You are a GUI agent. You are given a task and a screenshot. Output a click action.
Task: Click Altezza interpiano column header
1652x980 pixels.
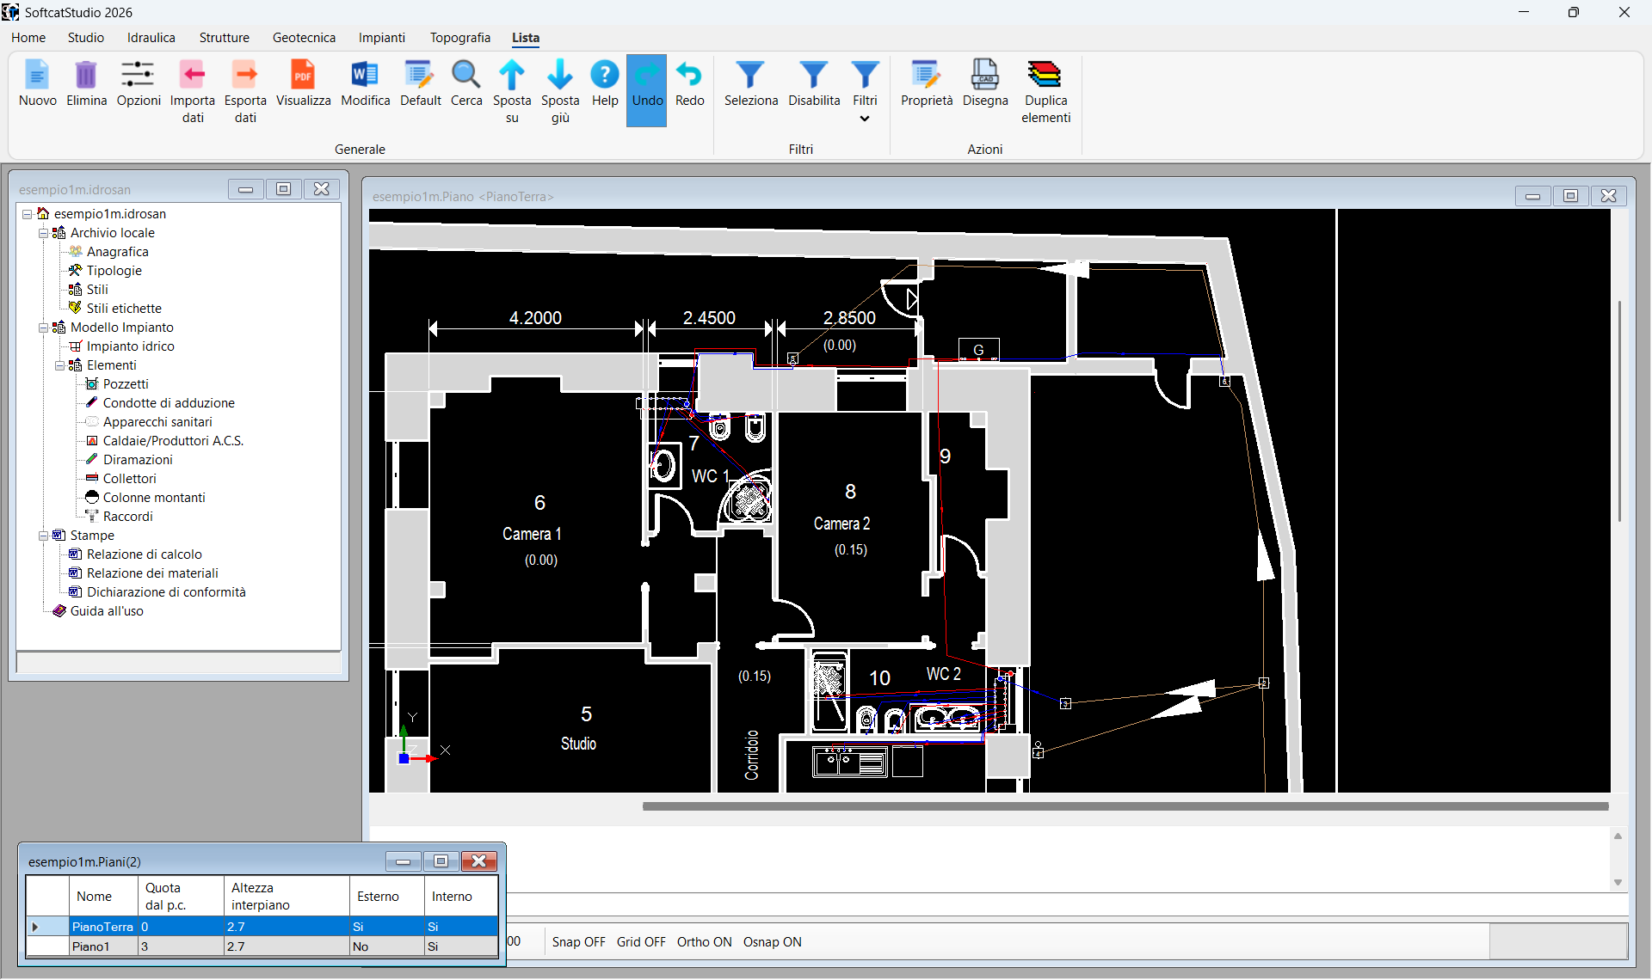point(287,897)
